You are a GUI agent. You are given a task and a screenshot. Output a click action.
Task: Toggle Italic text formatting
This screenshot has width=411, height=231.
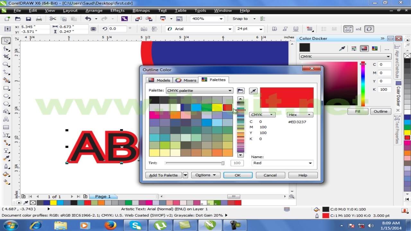click(285, 29)
